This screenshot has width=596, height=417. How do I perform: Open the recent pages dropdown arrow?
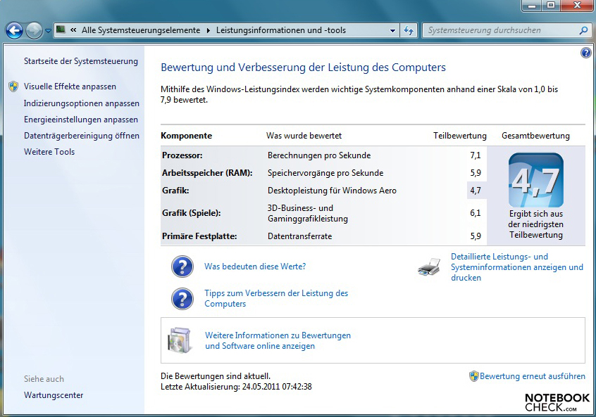click(48, 31)
